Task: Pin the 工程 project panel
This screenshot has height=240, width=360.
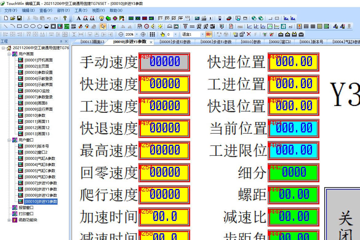Action: tap(61, 41)
